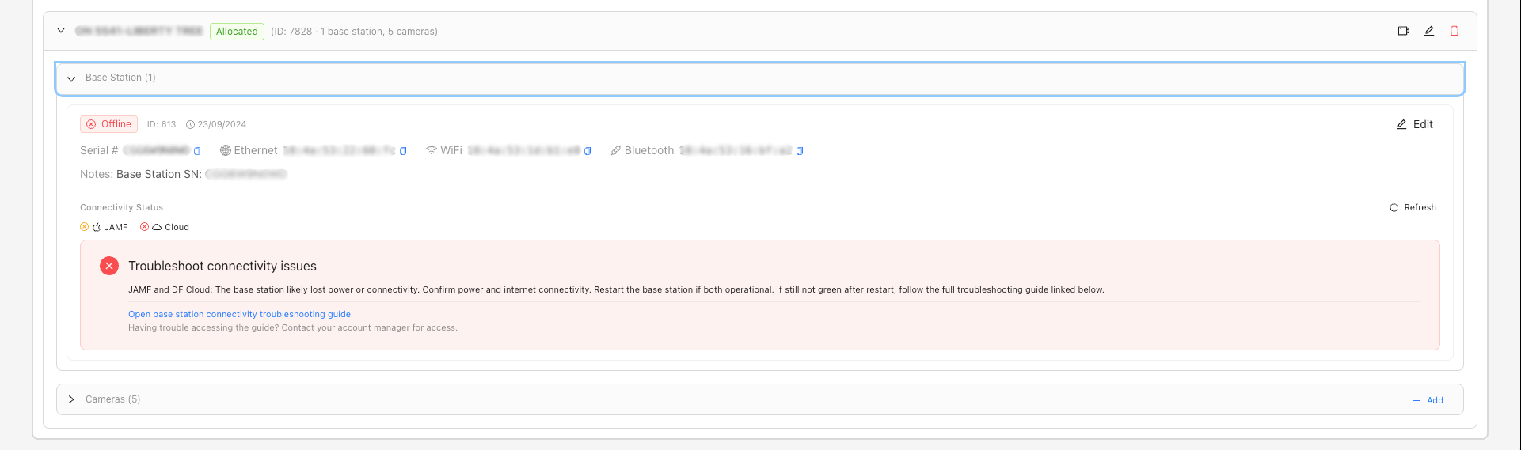The image size is (1521, 450).
Task: Click the Cloud connectivity status indicator
Action: point(165,227)
